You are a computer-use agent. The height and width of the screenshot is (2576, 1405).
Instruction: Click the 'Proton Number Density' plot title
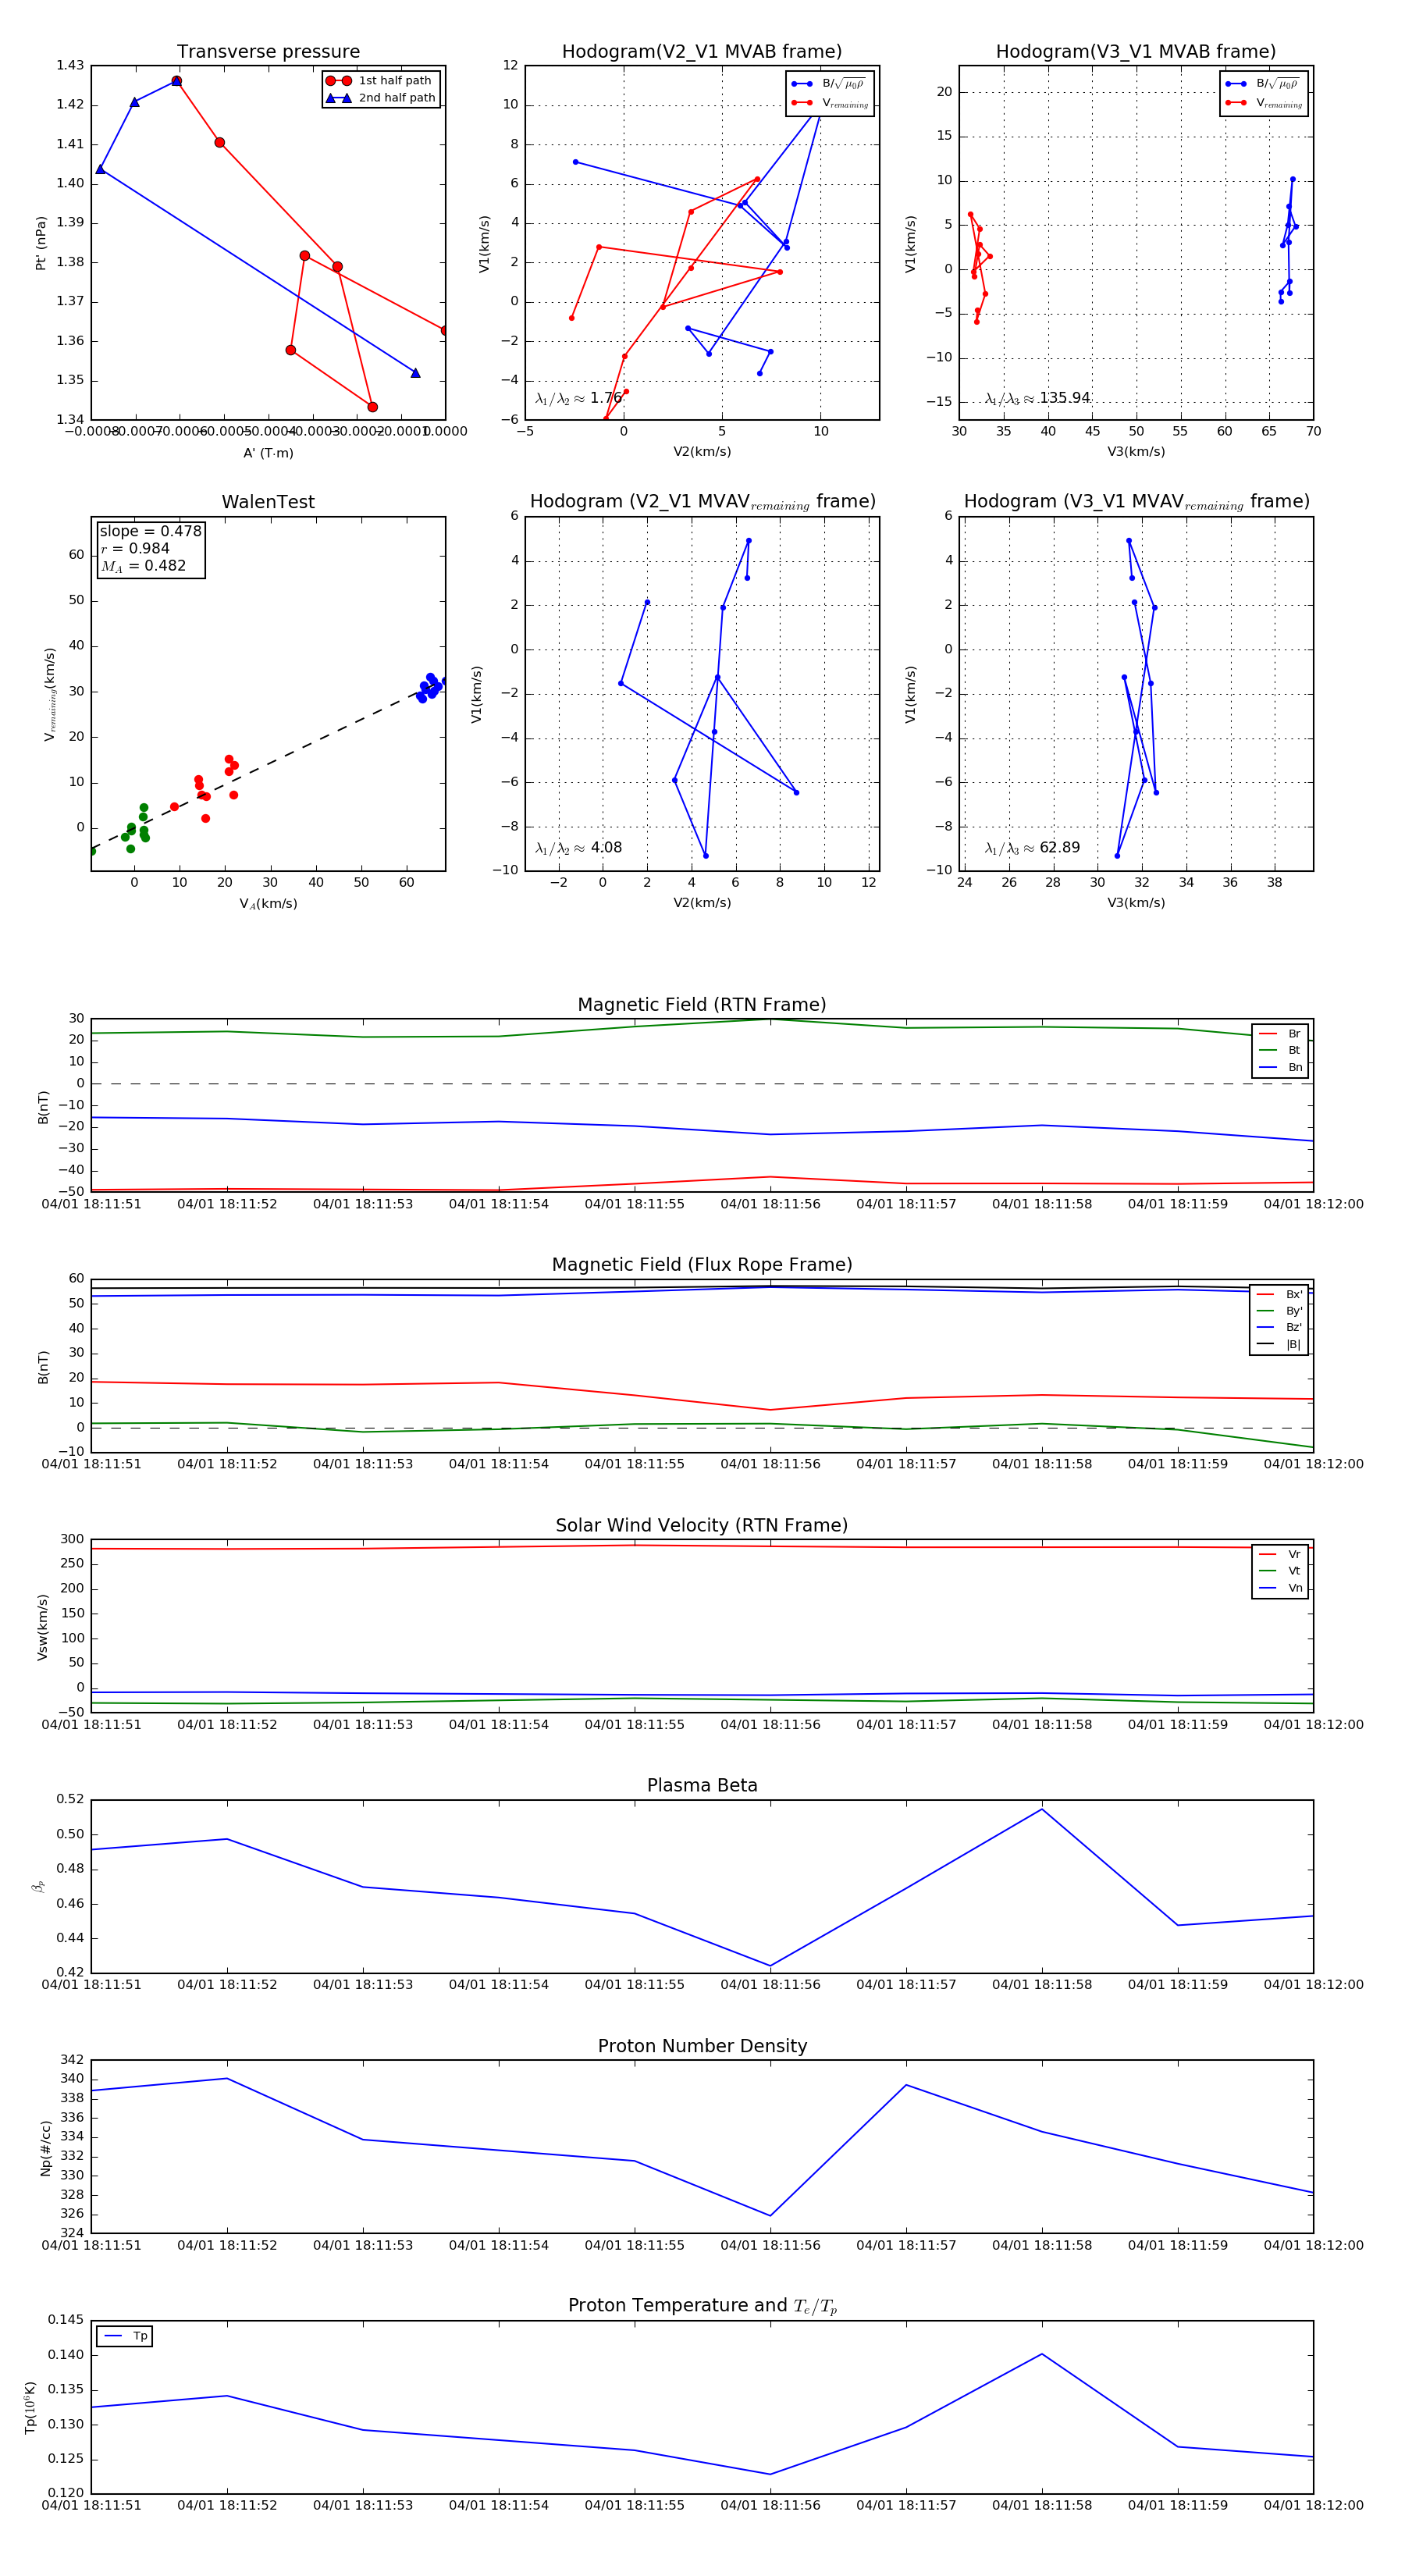pos(702,2046)
